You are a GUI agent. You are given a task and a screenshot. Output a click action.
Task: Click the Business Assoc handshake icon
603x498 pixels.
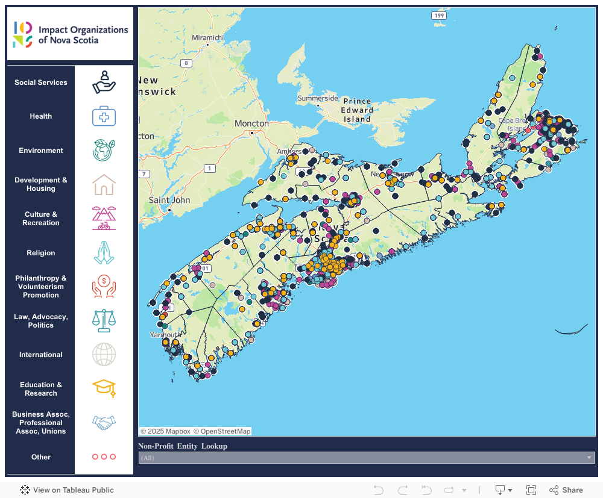coord(104,423)
